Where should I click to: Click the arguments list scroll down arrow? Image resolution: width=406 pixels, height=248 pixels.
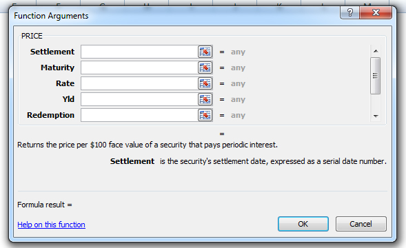pos(376,116)
